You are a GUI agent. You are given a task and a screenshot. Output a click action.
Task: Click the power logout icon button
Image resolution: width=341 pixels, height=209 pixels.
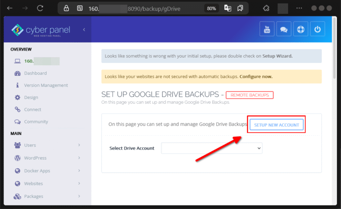(x=317, y=29)
